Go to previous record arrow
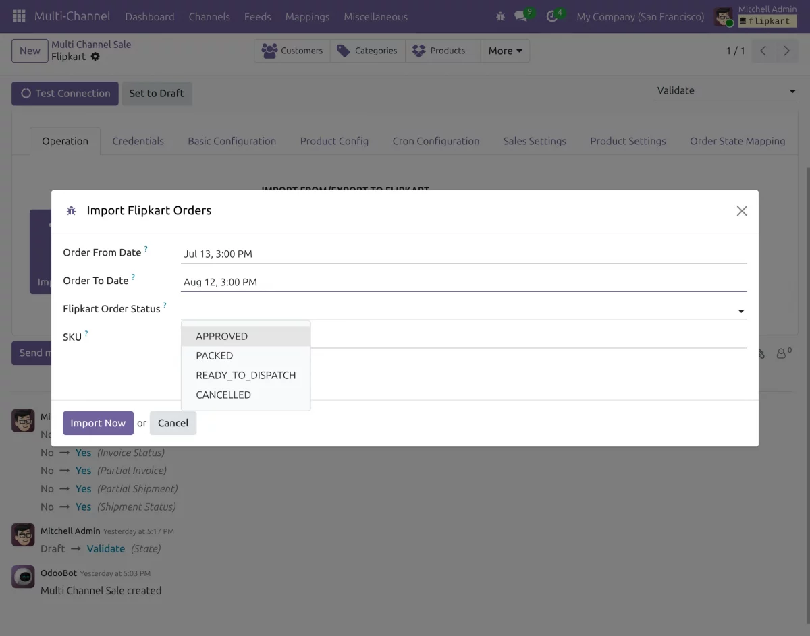This screenshot has width=810, height=636. 763,51
